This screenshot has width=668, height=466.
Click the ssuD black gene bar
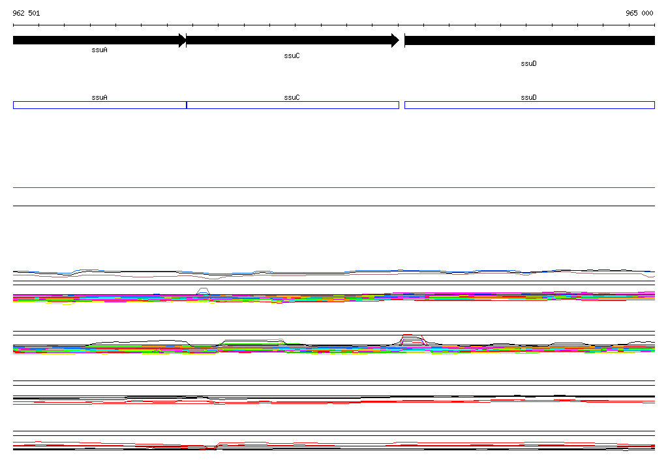[530, 40]
